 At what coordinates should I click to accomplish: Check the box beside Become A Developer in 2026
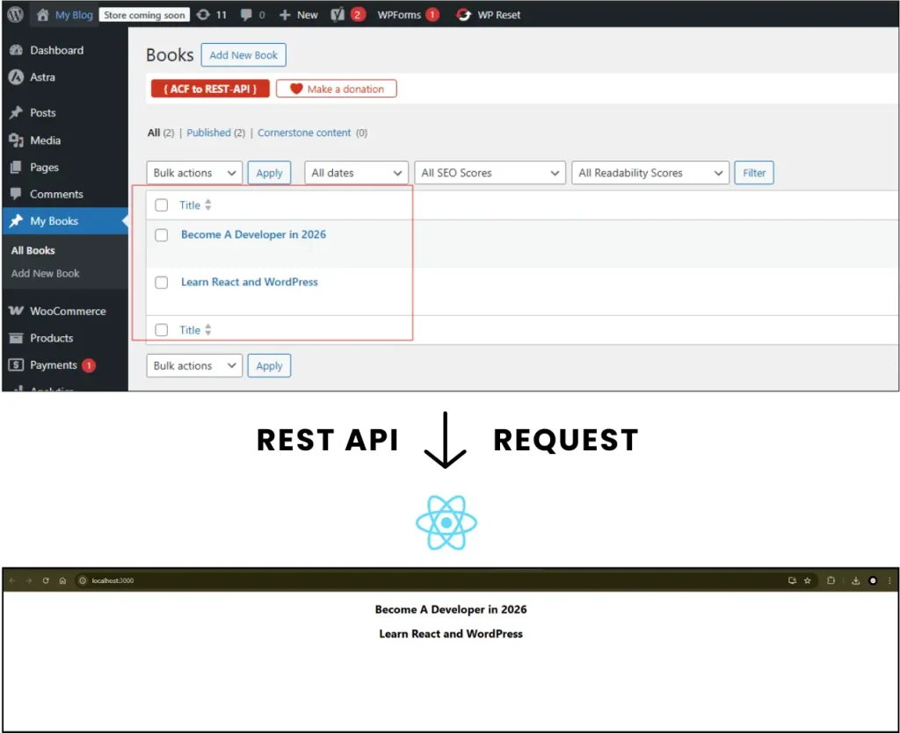[x=161, y=234]
